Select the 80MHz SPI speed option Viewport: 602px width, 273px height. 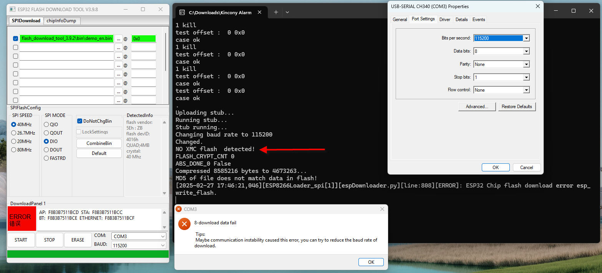[14, 150]
